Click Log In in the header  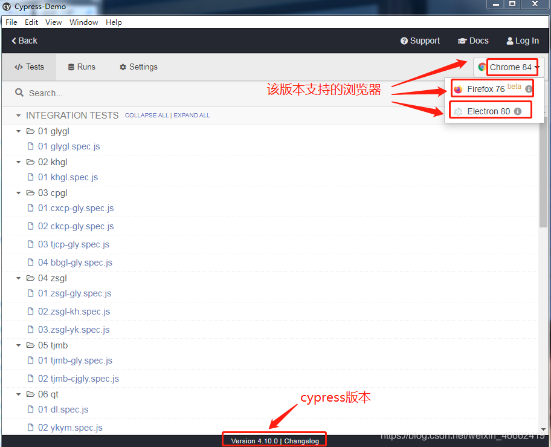click(x=522, y=41)
